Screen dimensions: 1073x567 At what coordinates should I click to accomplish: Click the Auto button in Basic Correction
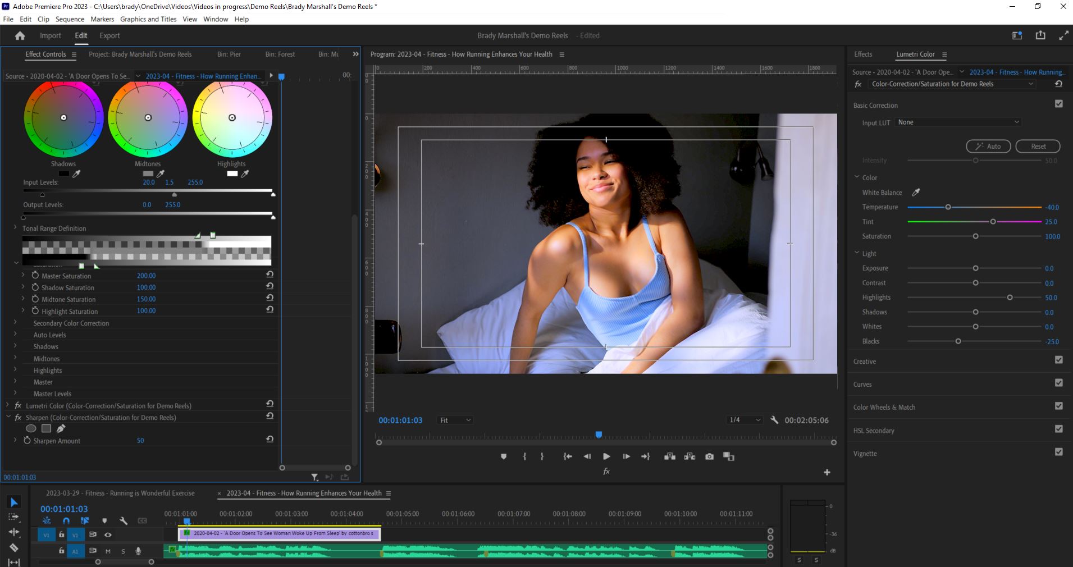coord(988,147)
